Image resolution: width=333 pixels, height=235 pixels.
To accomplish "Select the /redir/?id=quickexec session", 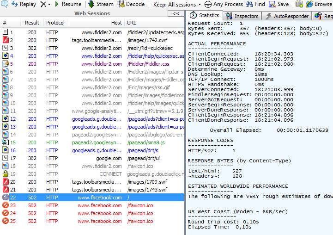I will (92, 48).
